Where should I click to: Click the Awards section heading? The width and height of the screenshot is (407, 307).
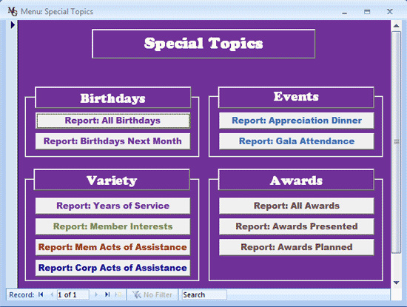pyautogui.click(x=296, y=180)
